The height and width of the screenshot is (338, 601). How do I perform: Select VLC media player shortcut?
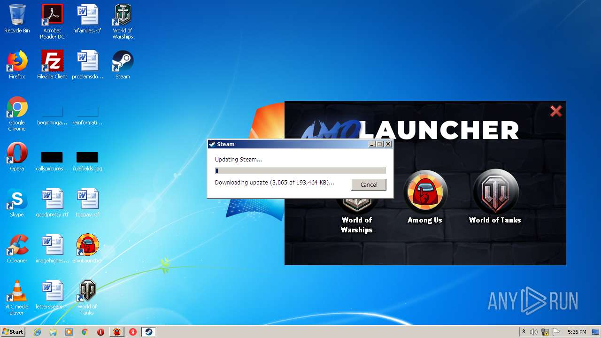click(17, 298)
